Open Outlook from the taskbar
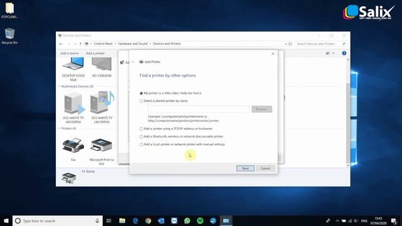This screenshot has width=402, height=226. click(161, 220)
